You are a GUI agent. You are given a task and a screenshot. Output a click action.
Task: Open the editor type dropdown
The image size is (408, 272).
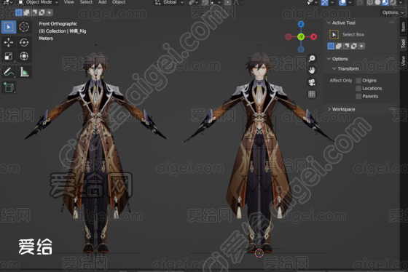pyautogui.click(x=7, y=2)
